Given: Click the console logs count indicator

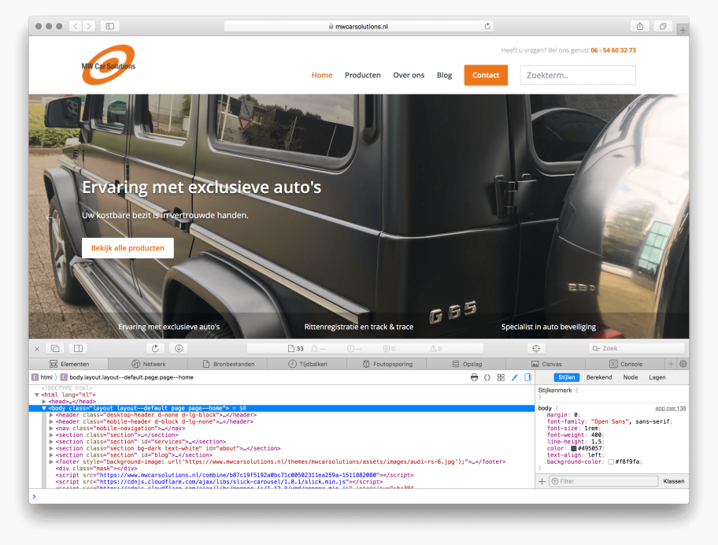Looking at the screenshot, I should pyautogui.click(x=389, y=349).
